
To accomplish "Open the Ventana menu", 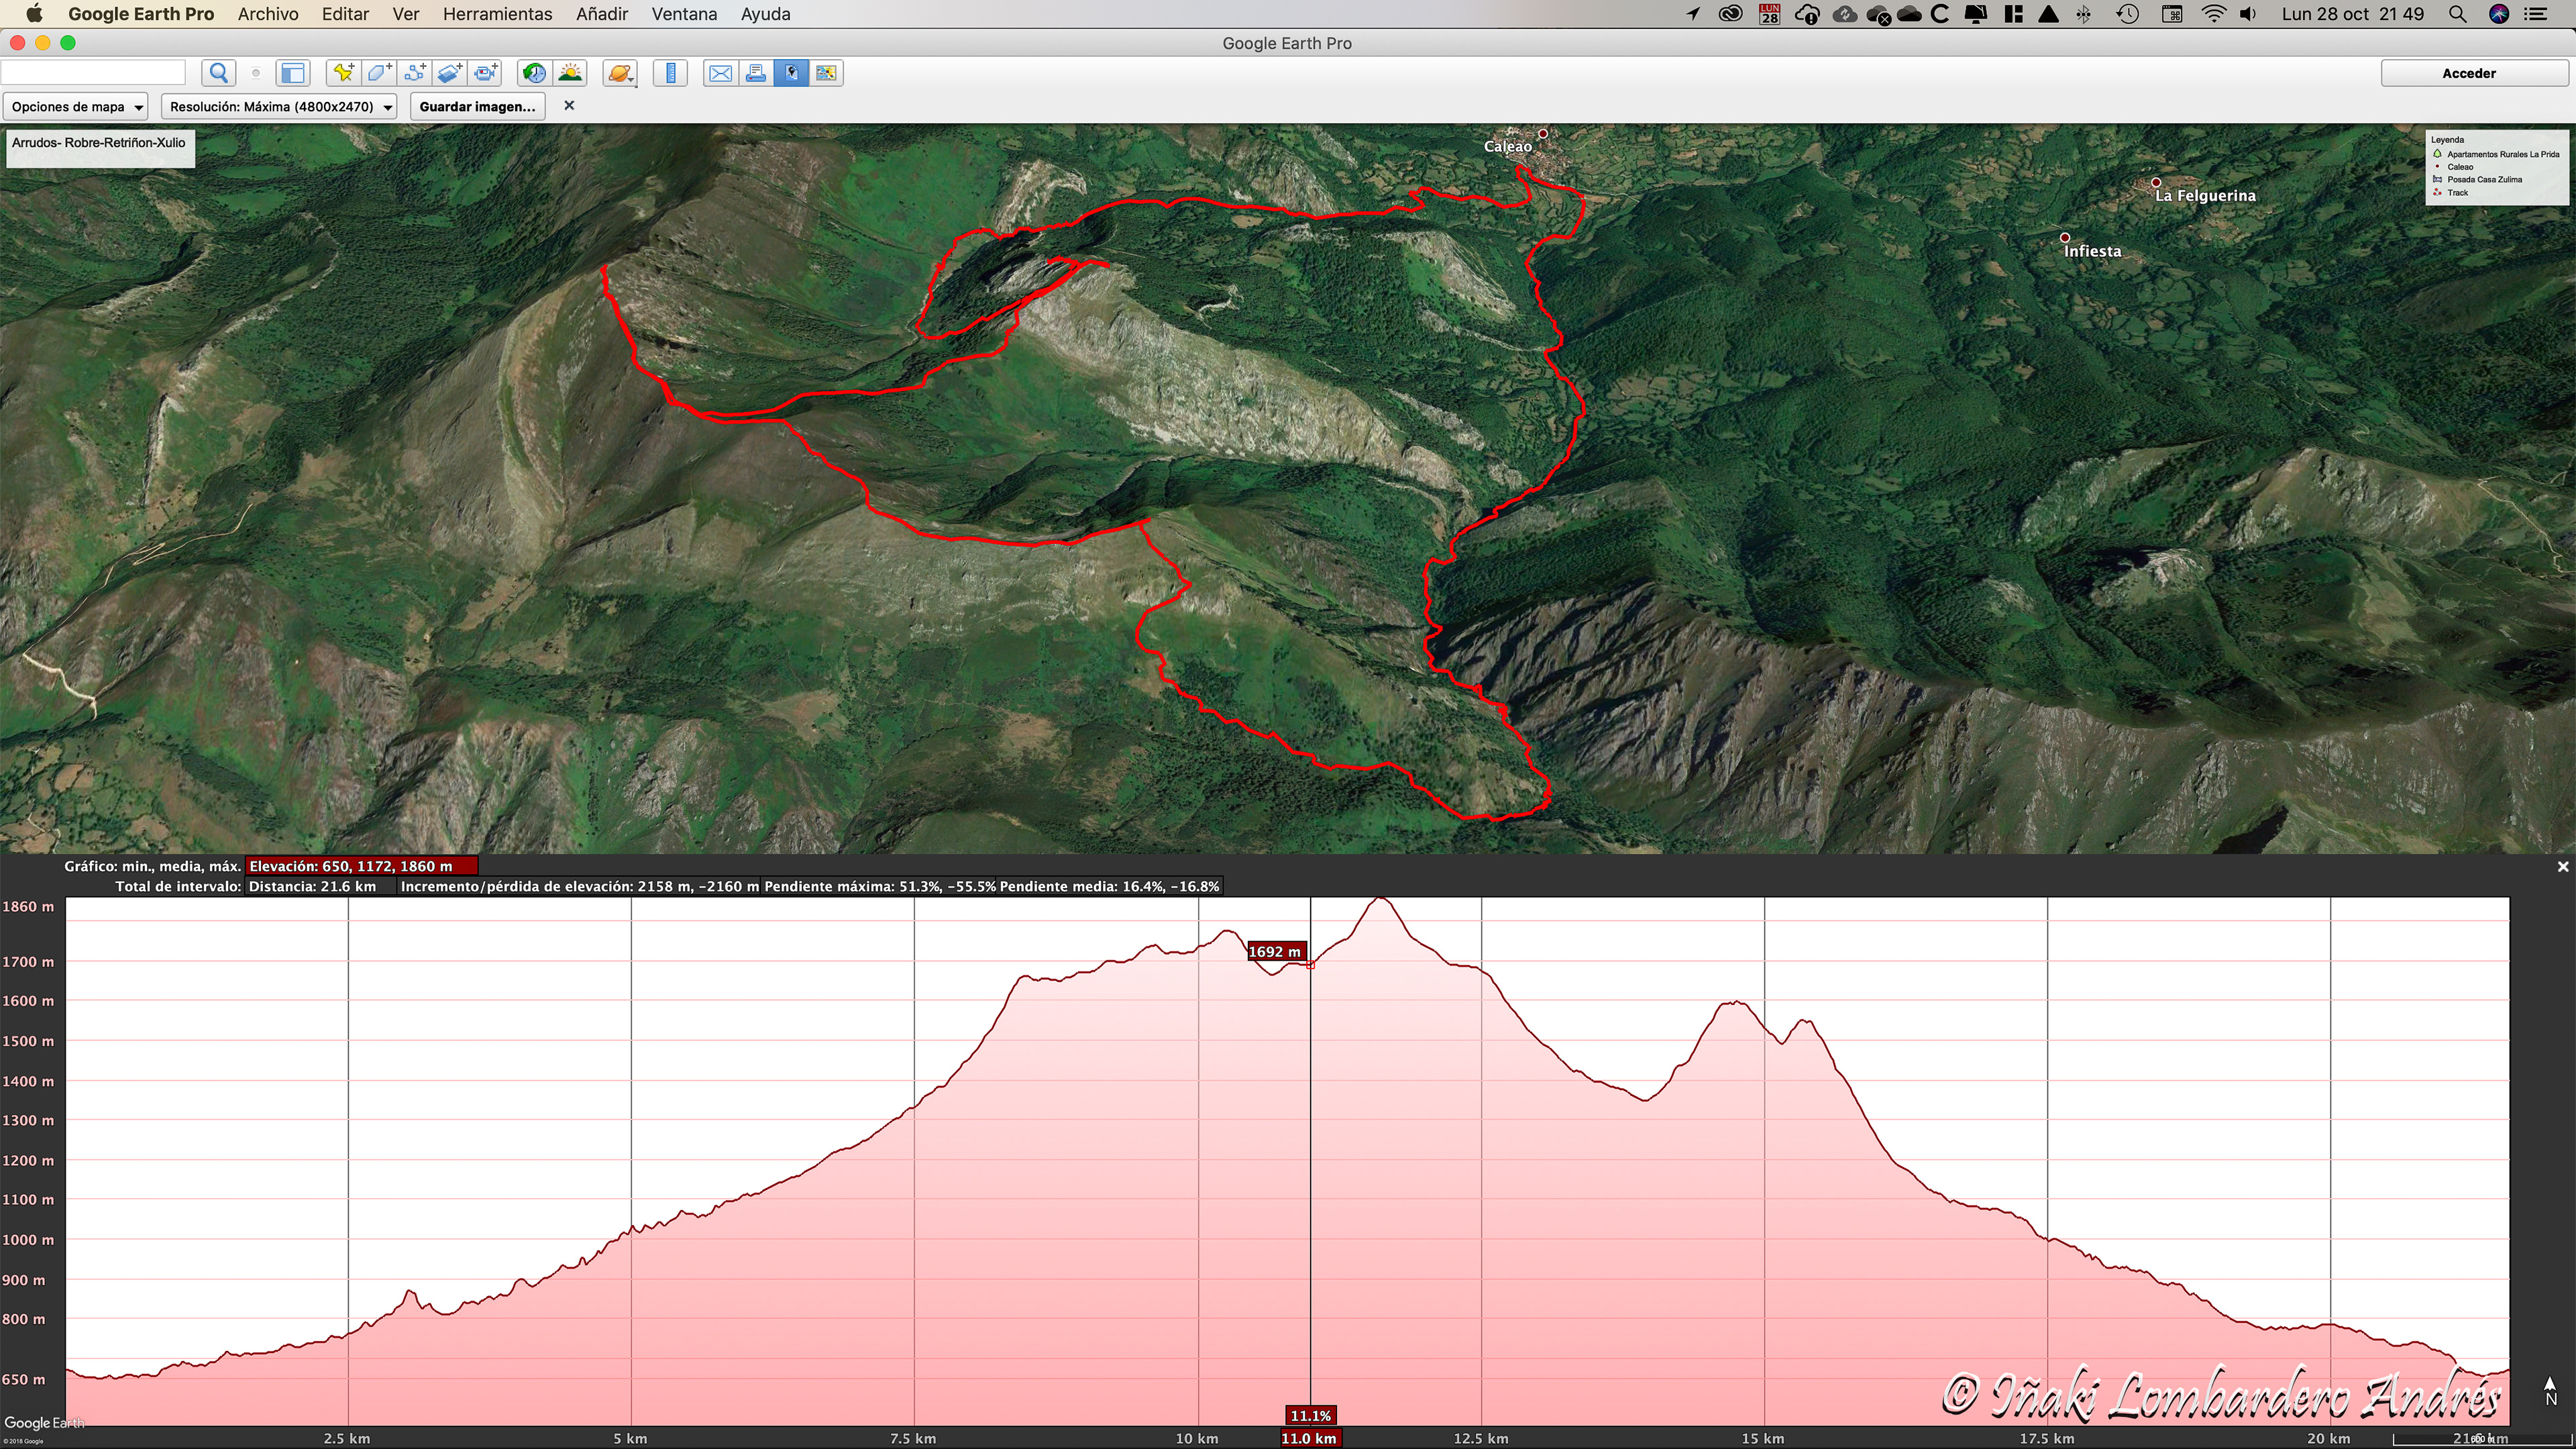I will 684,14.
